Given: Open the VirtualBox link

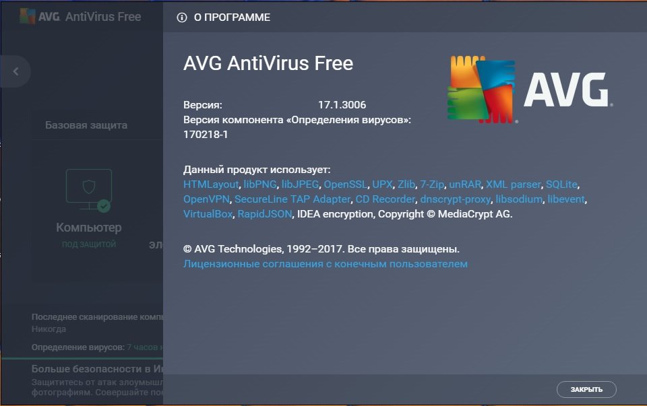Looking at the screenshot, I should coord(208,214).
